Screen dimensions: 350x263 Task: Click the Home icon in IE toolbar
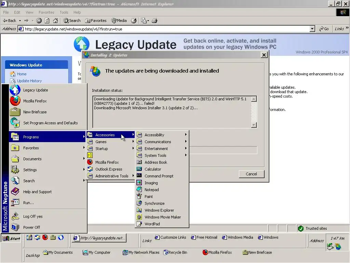[55, 21]
